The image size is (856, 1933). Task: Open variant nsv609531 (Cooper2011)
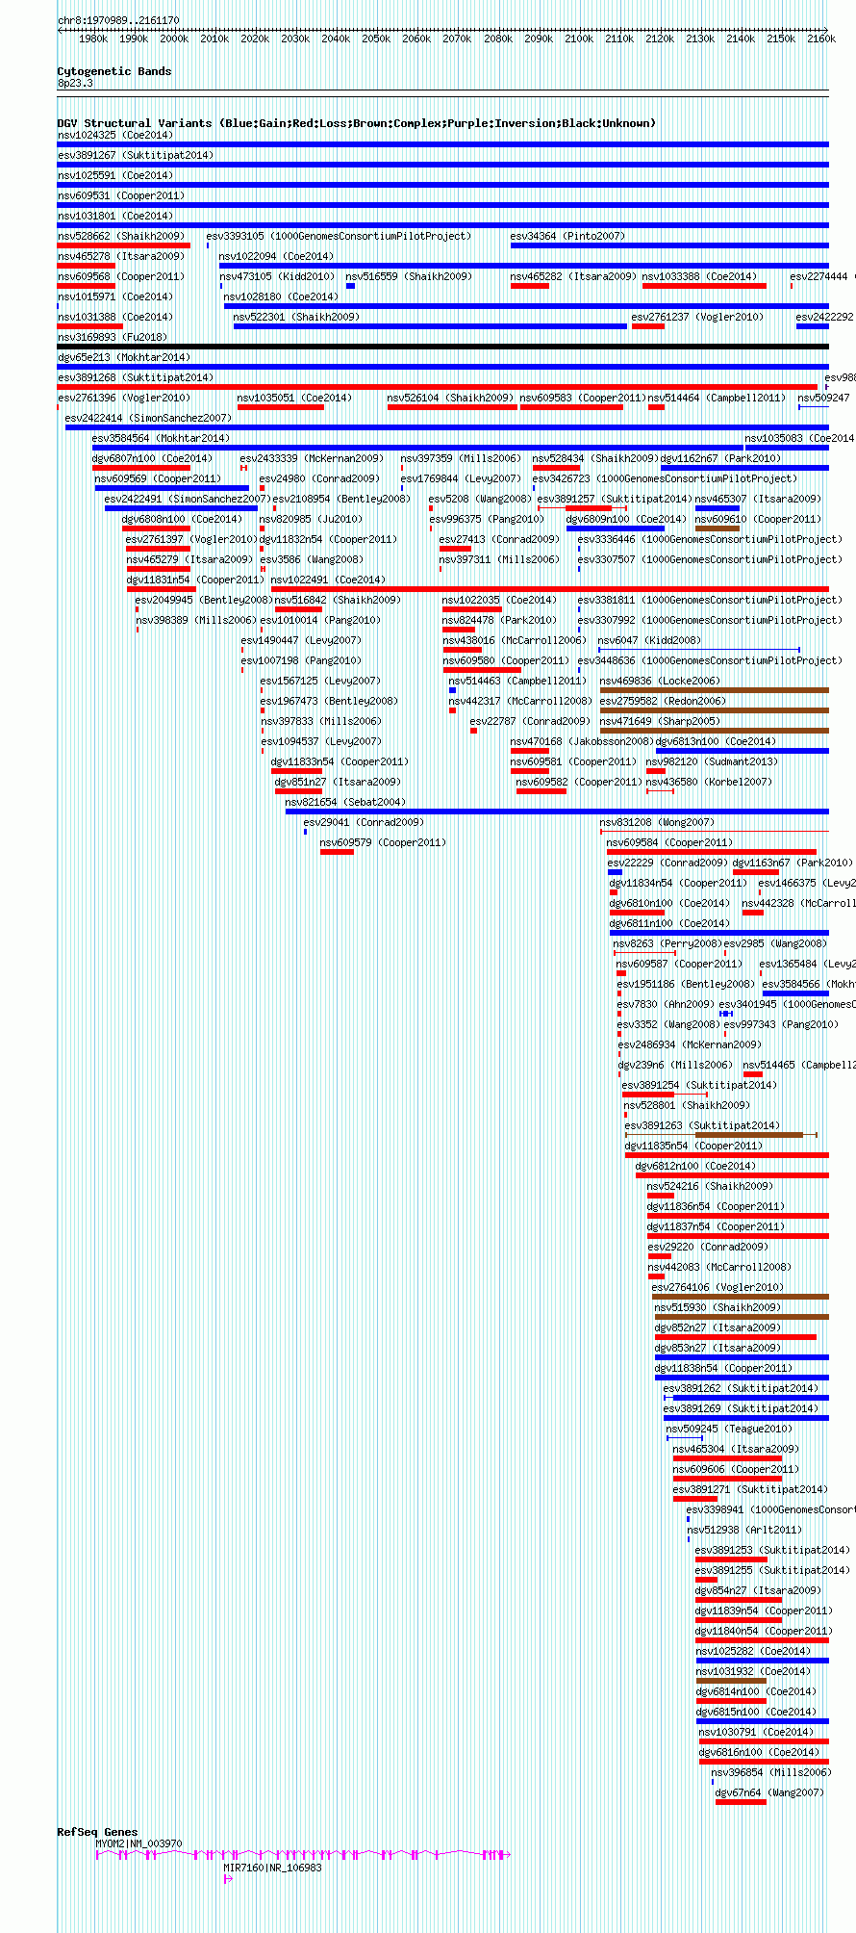[121, 195]
